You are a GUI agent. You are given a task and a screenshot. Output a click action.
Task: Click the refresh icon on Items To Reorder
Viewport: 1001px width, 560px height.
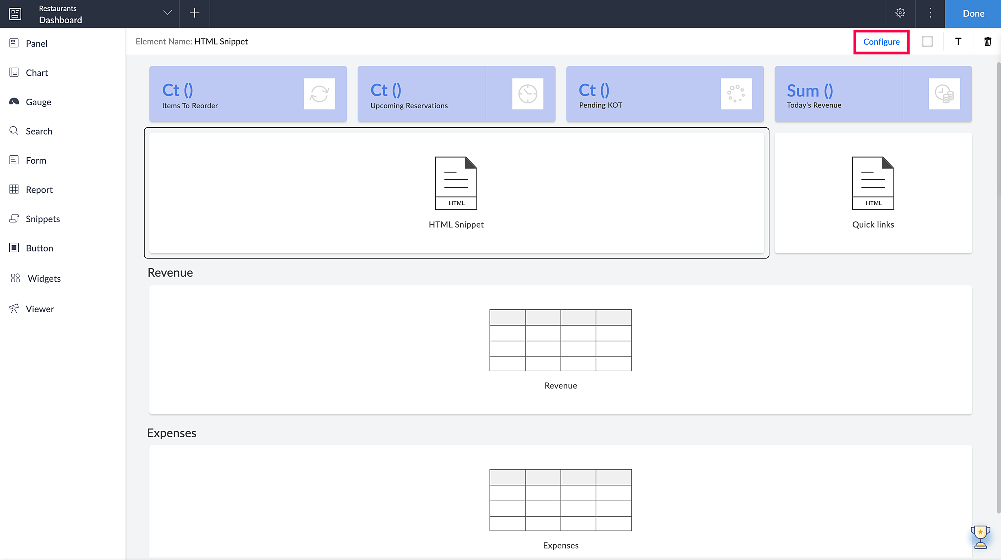click(319, 94)
